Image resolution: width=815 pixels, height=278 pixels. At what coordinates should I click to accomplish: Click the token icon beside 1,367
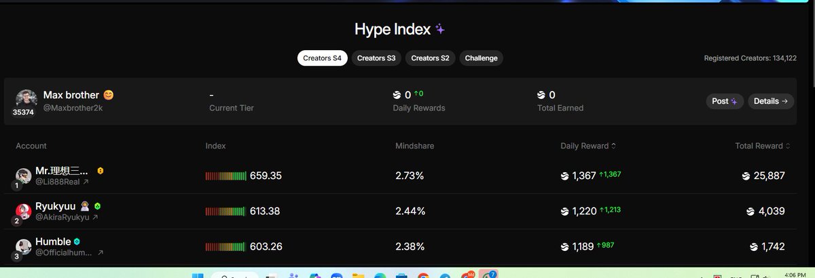(565, 176)
